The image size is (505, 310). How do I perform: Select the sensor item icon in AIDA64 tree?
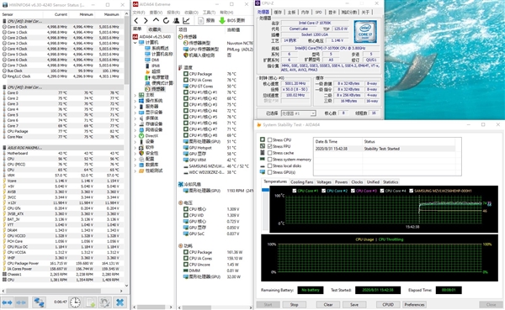pyautogui.click(x=147, y=89)
